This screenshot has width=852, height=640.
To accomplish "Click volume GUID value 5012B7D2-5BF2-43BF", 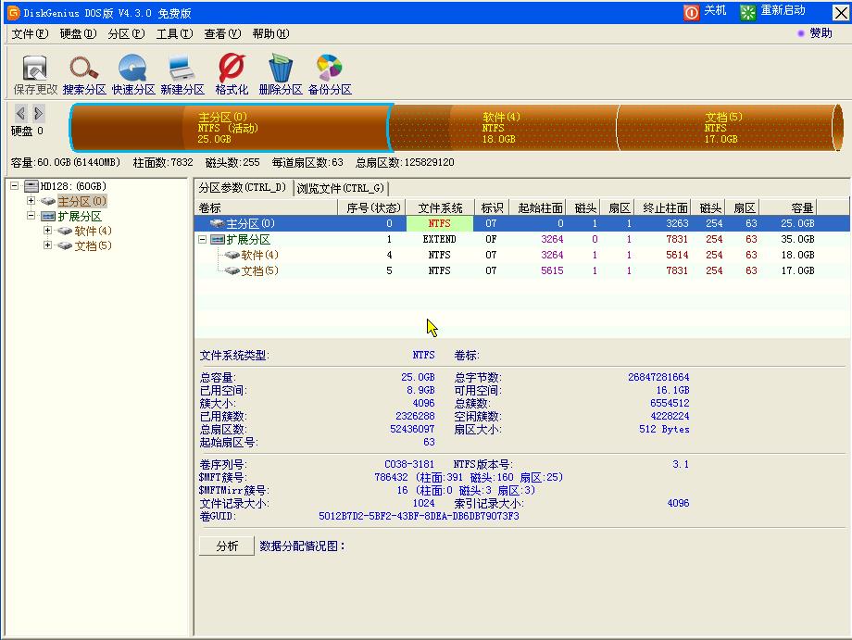I will (419, 516).
